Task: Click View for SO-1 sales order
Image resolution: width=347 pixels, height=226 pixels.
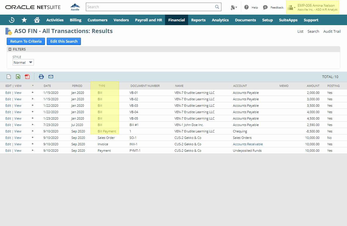Action: 18,138
